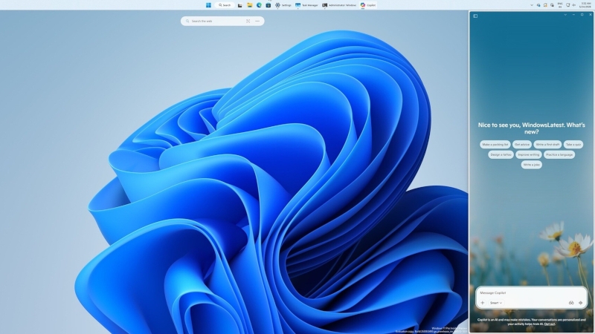This screenshot has height=334, width=595.
Task: Choose the 'Write a first draft' suggestion
Action: click(x=547, y=145)
